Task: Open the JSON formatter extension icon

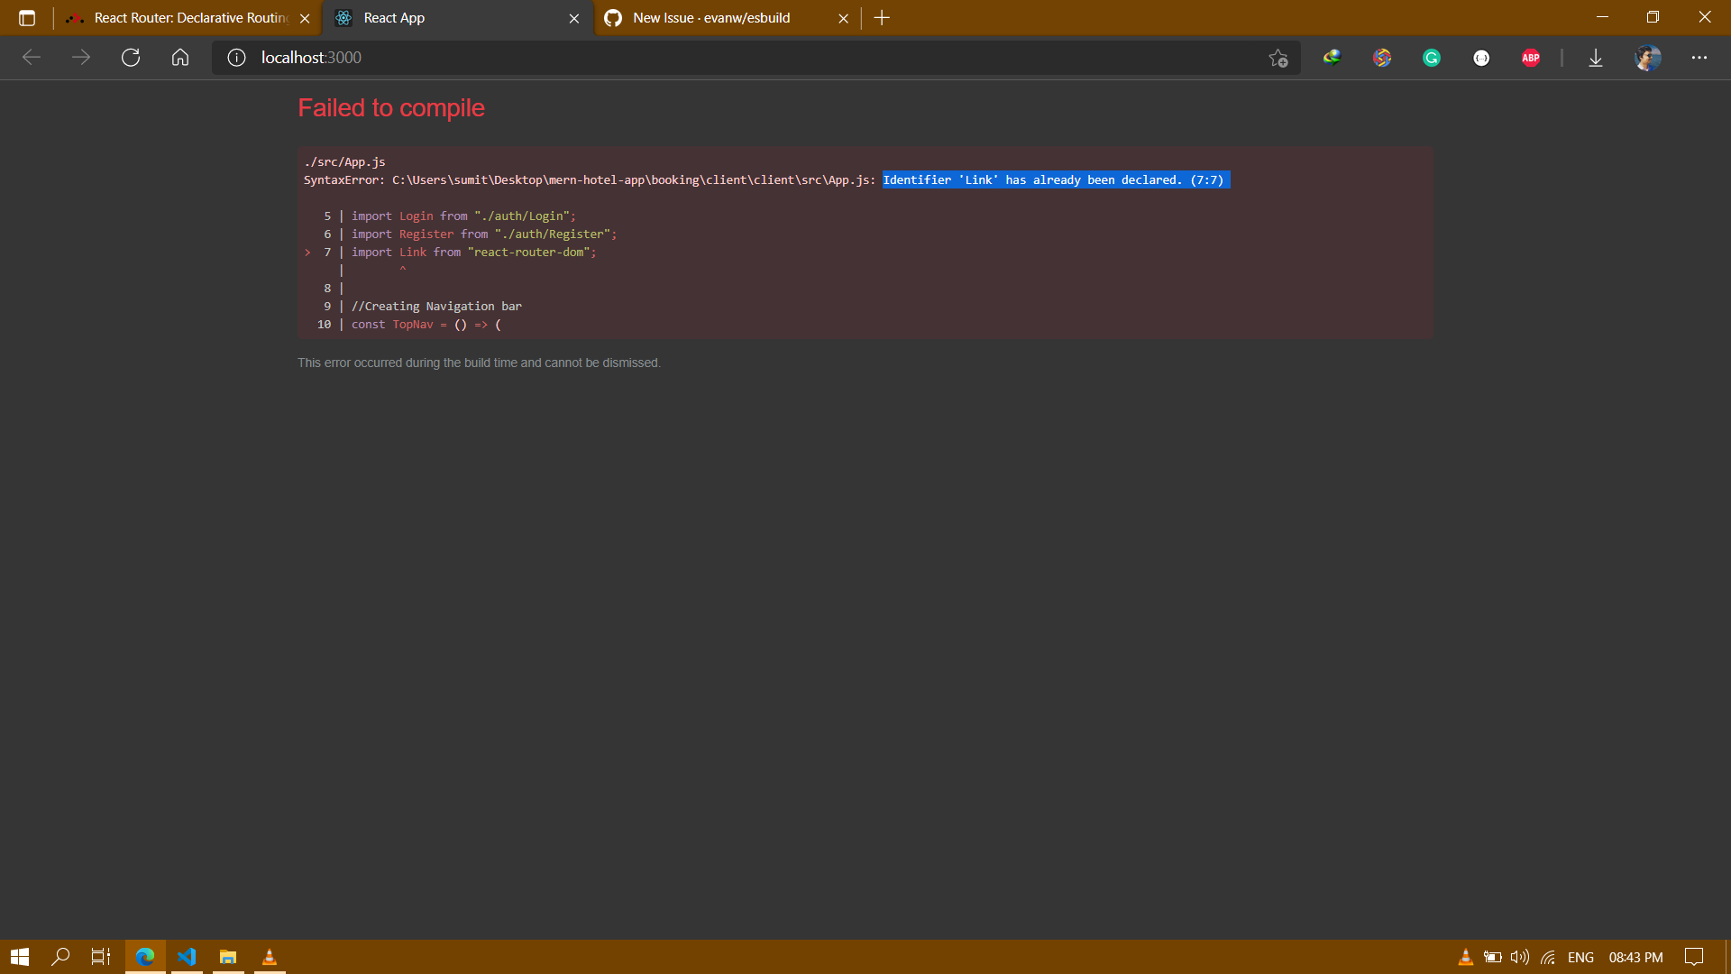Action: (x=1481, y=57)
